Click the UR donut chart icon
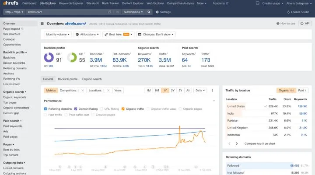The height and width of the screenshot is (175, 315). (x=72, y=57)
